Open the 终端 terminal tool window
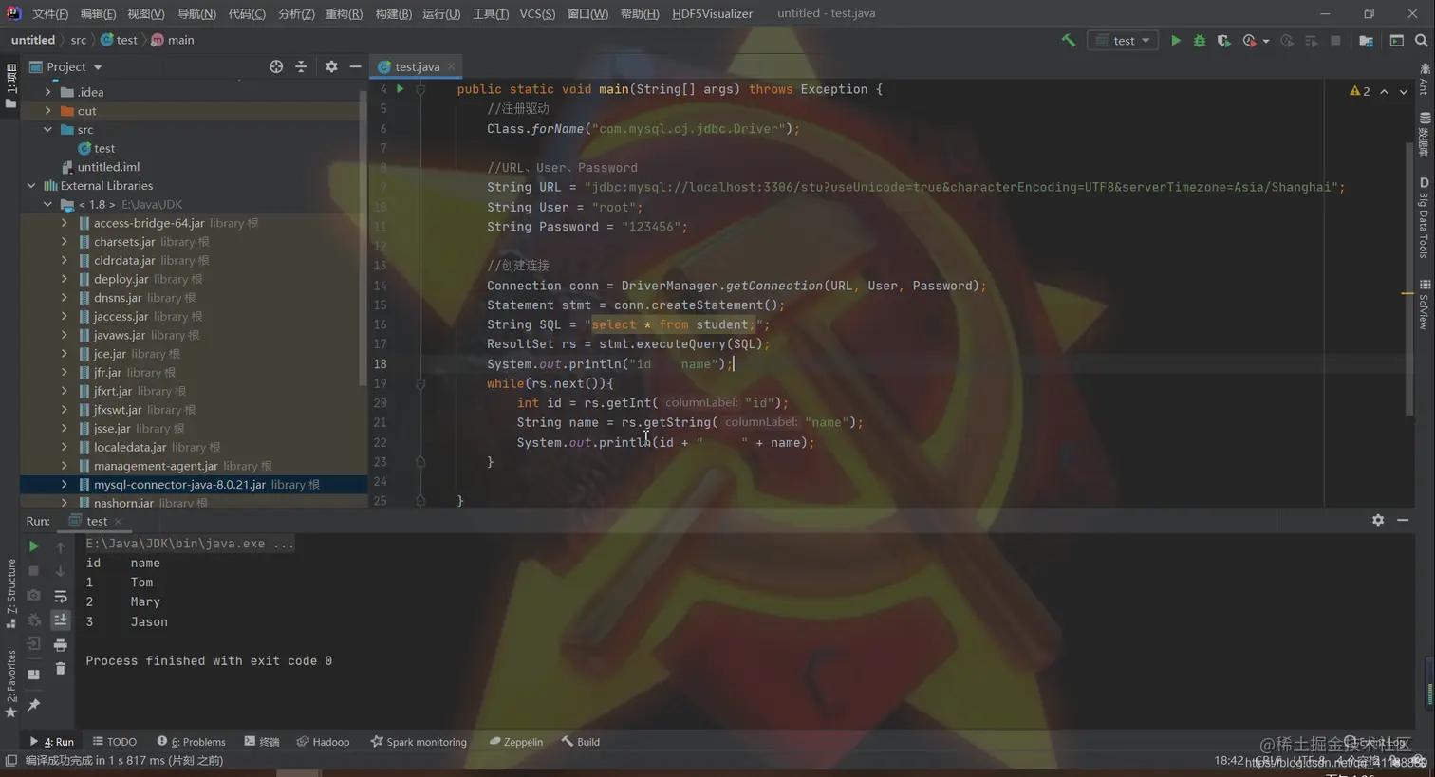 pos(262,742)
